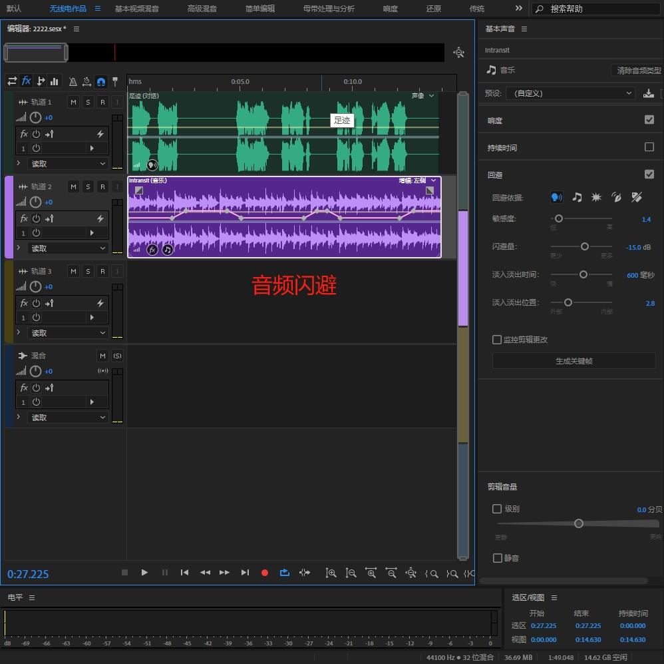This screenshot has height=664, width=664.
Task: Choose dialogue as the ducking target
Action: point(556,197)
